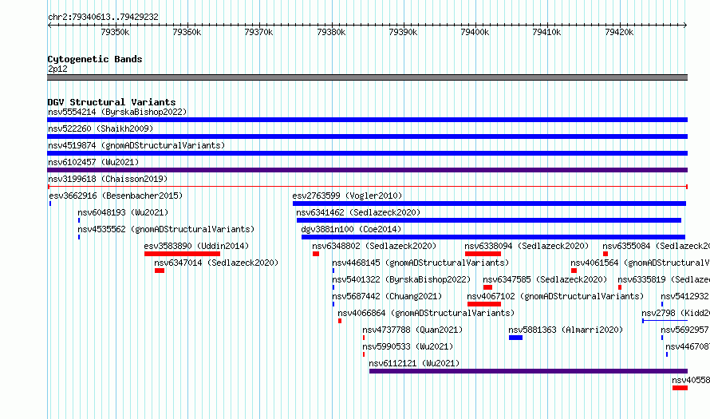The height and width of the screenshot is (419, 710).
Task: Click the nsv5692957 variant label
Action: tap(685, 330)
